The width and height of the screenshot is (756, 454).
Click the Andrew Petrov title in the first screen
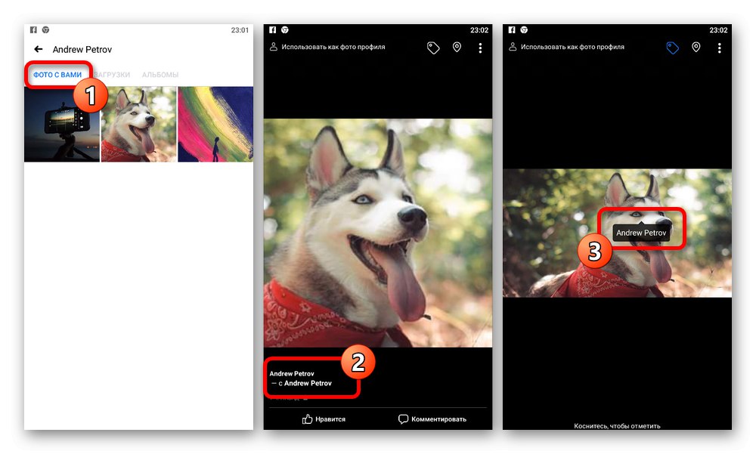click(x=82, y=50)
